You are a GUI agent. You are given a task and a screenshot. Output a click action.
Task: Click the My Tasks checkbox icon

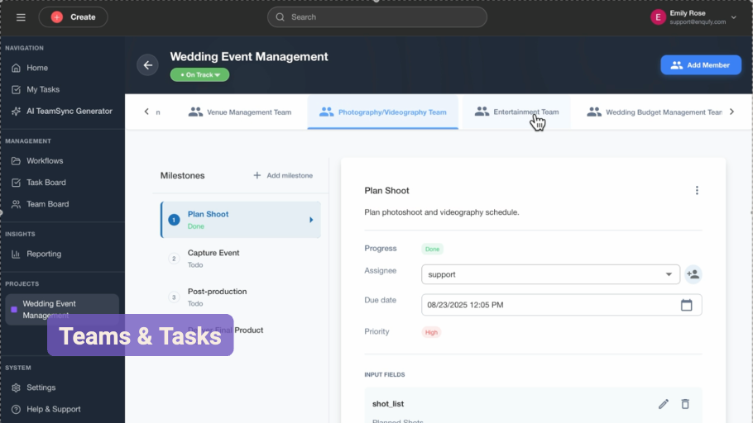point(16,89)
